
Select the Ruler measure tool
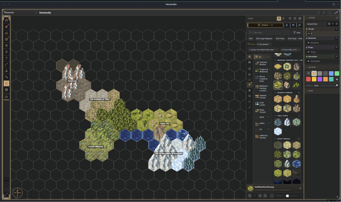point(7,77)
